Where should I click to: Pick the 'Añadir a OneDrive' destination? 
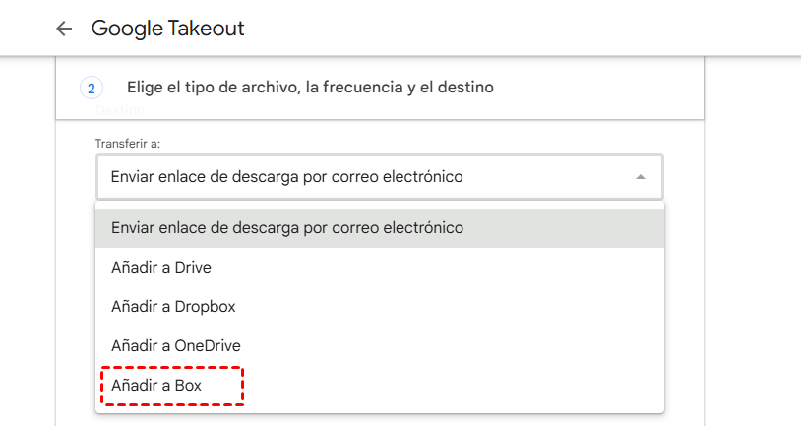tap(176, 345)
